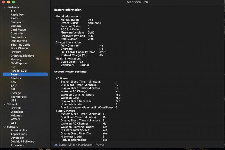The image size is (225, 150).
Task: Select the USB entry
Action: tap(13, 101)
